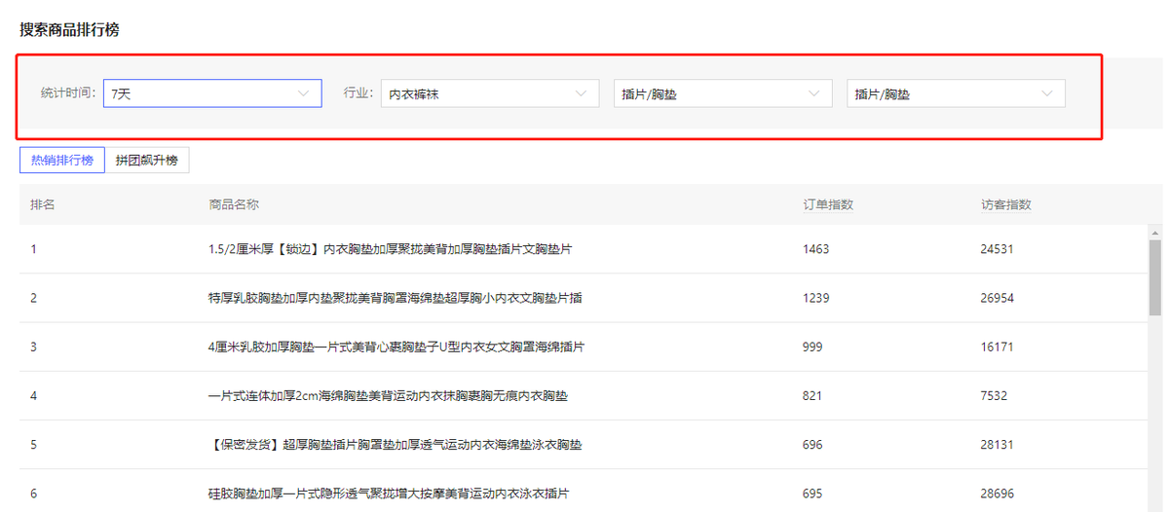
Task: Click visitor index value 28131
Action: click(998, 445)
